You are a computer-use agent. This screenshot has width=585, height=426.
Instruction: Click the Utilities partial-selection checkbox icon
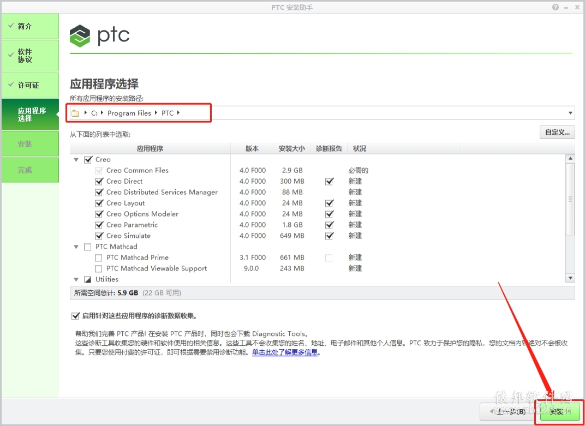click(88, 279)
